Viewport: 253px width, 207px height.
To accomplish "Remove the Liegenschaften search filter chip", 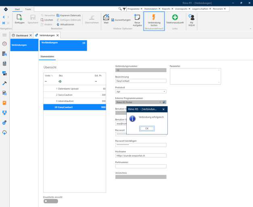I will [x=210, y=9].
